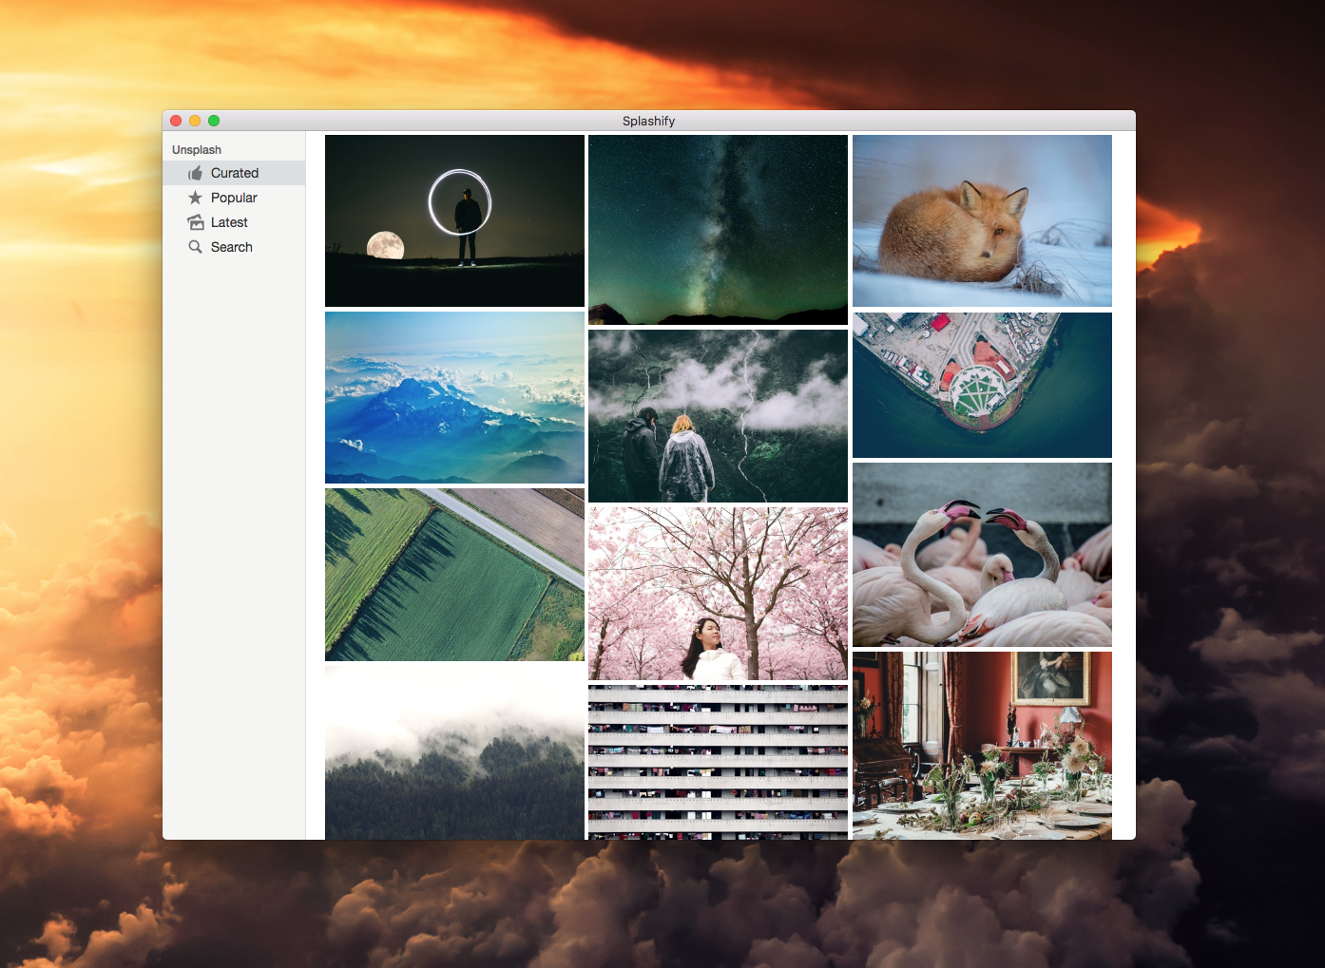Click the photos icon next to Latest
The image size is (1325, 968).
tap(195, 222)
